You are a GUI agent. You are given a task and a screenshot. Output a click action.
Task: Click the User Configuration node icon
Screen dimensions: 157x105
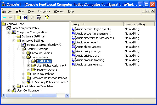14,90
